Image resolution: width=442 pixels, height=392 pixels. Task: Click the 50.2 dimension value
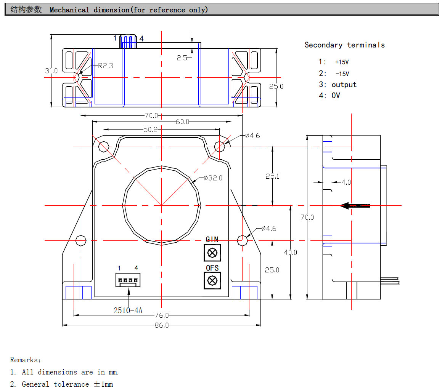coord(150,130)
